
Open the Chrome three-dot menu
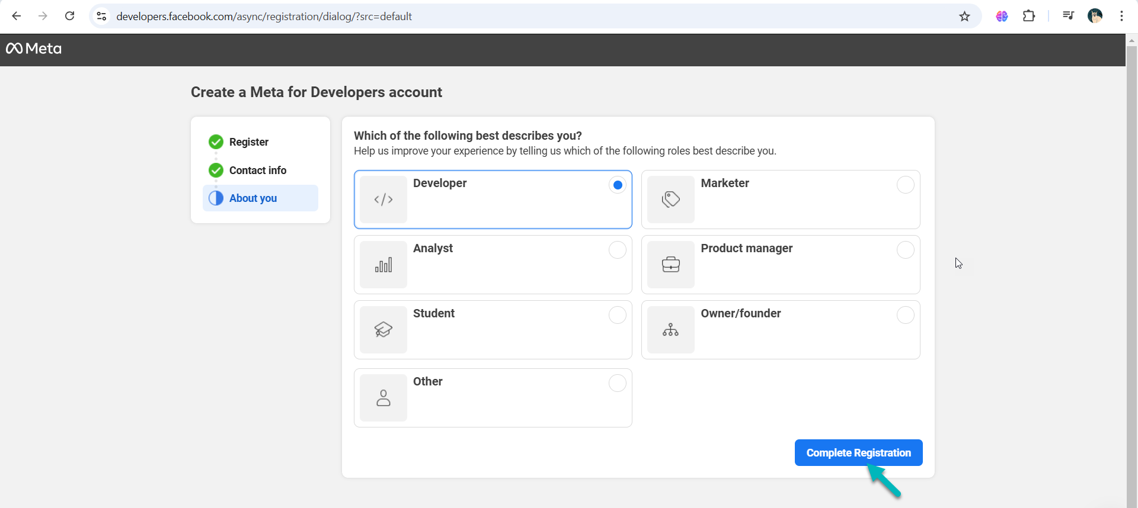point(1121,16)
